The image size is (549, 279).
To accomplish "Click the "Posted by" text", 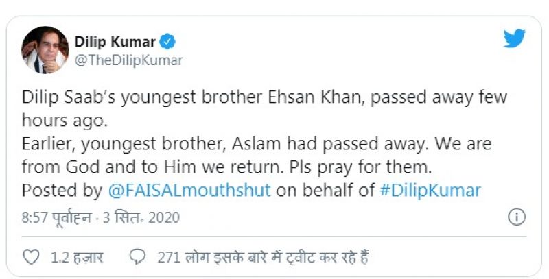I will (60, 190).
